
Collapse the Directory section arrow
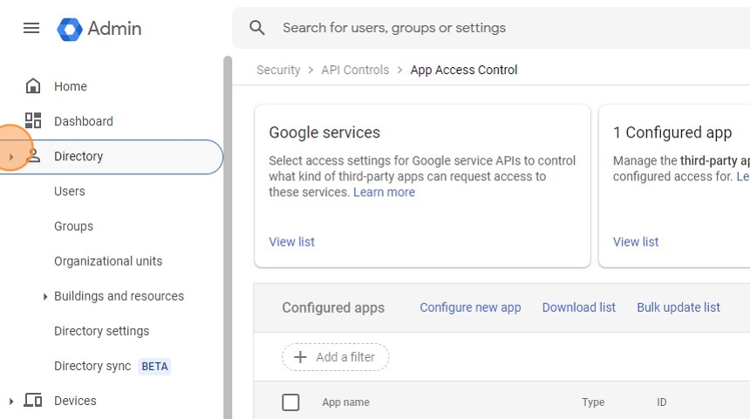[10, 157]
